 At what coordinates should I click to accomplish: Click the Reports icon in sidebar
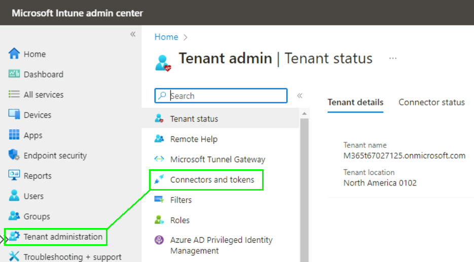14,176
